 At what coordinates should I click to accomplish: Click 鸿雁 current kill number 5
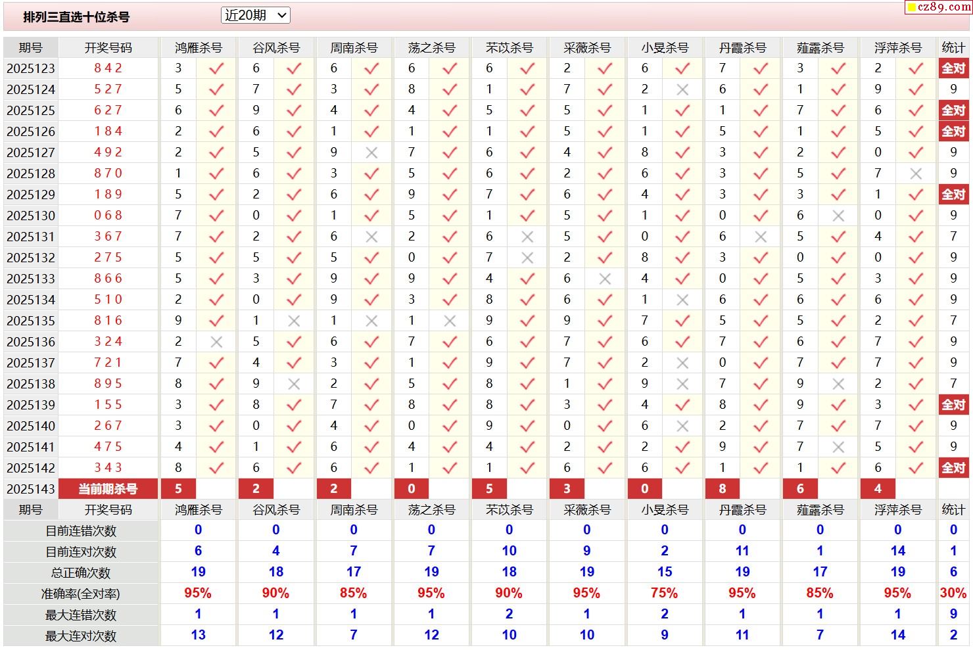coord(178,489)
